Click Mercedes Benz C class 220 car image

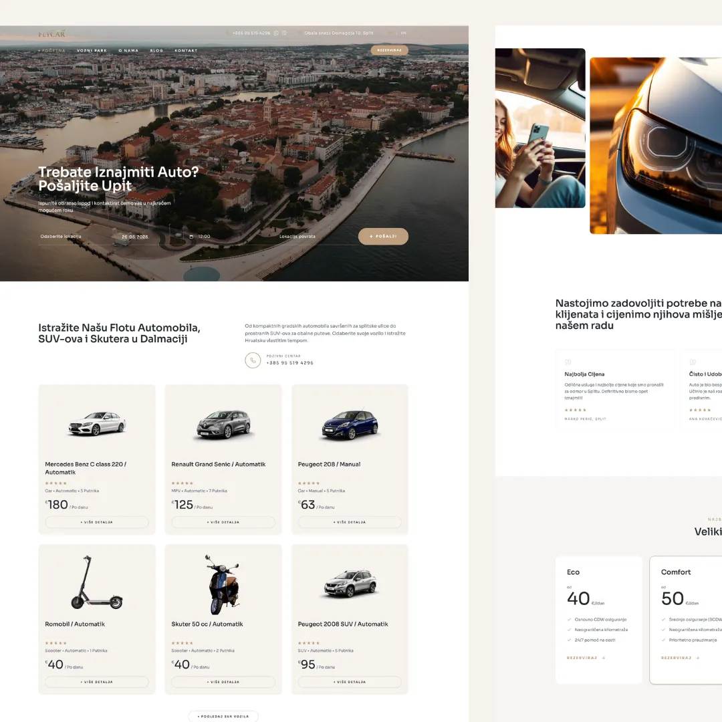[x=97, y=424]
